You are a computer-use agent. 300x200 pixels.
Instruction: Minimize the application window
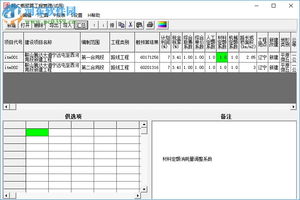coord(257,6)
